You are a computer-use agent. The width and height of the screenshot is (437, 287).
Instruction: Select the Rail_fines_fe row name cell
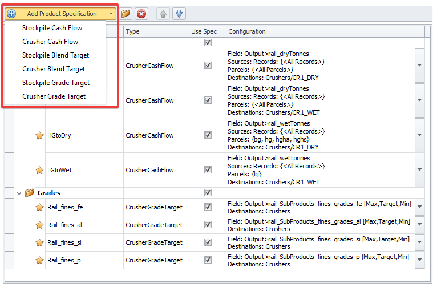(x=65, y=207)
